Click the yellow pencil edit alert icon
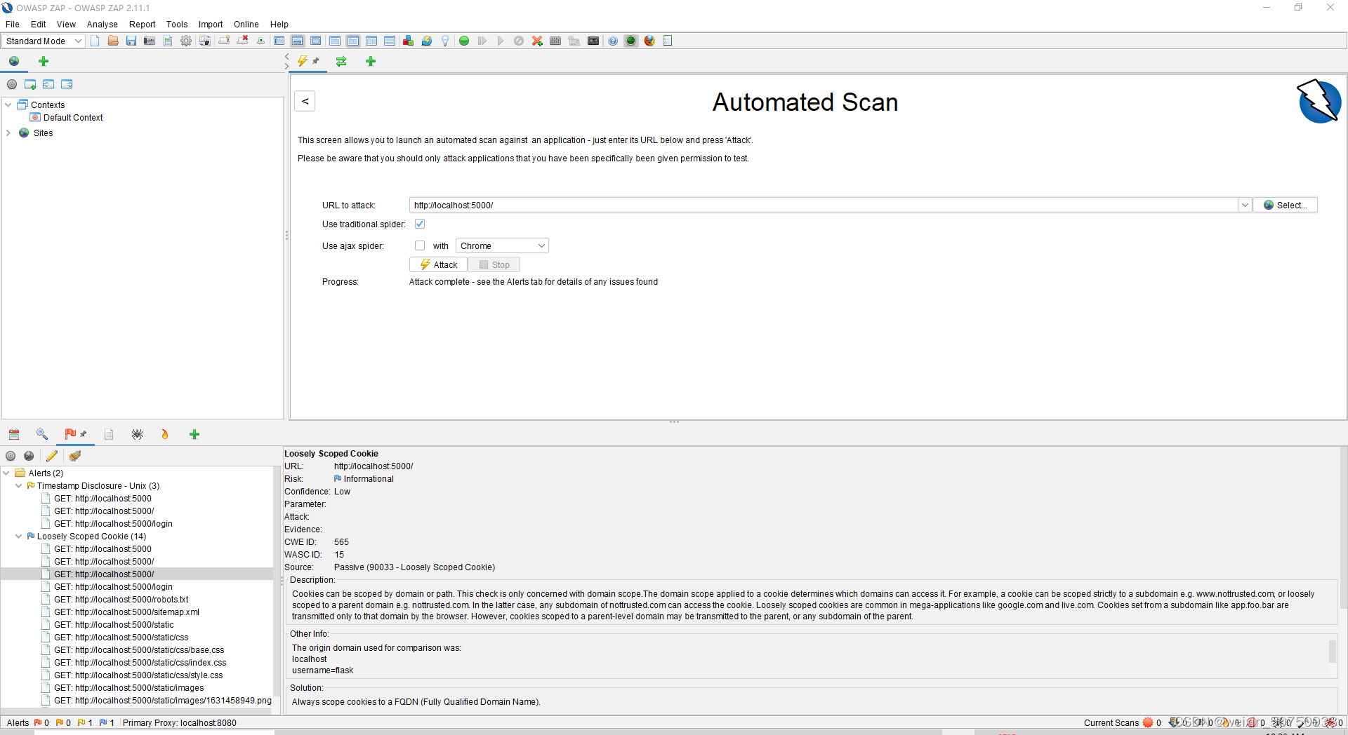Viewport: 1348px width, 735px height. pyautogui.click(x=52, y=456)
